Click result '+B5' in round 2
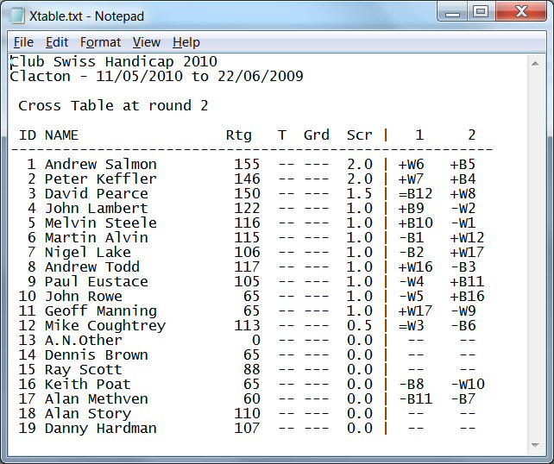 tap(463, 164)
